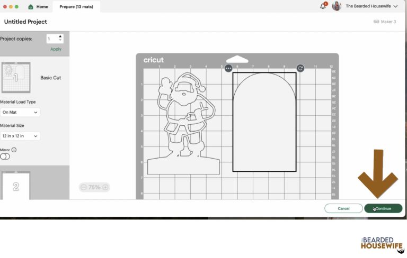Open the Material Size dropdown

click(20, 136)
